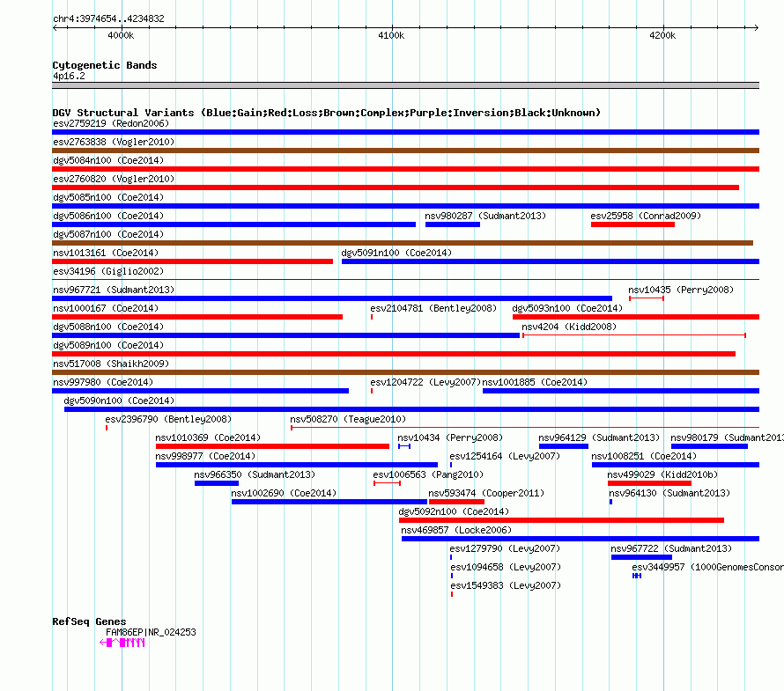The height and width of the screenshot is (691, 784).
Task: Select nsv998977 (Coe2014) label
Action: tap(205, 456)
